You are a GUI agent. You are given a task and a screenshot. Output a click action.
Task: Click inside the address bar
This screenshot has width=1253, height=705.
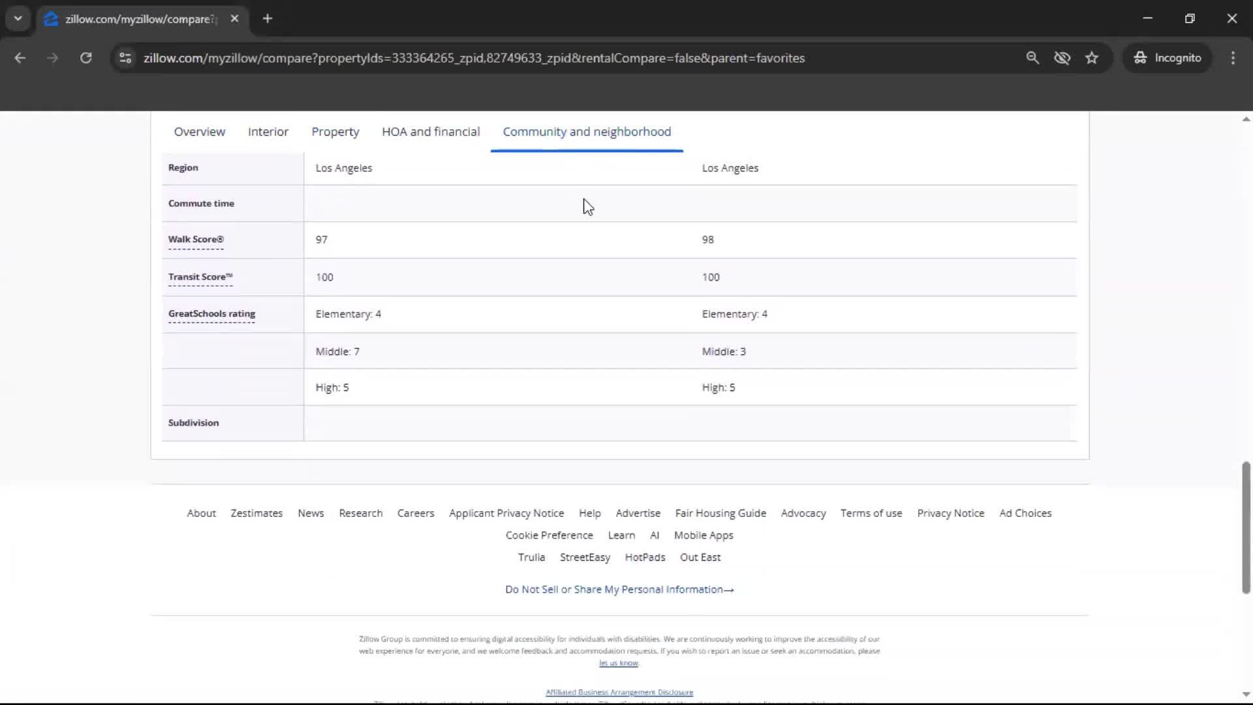click(x=473, y=57)
